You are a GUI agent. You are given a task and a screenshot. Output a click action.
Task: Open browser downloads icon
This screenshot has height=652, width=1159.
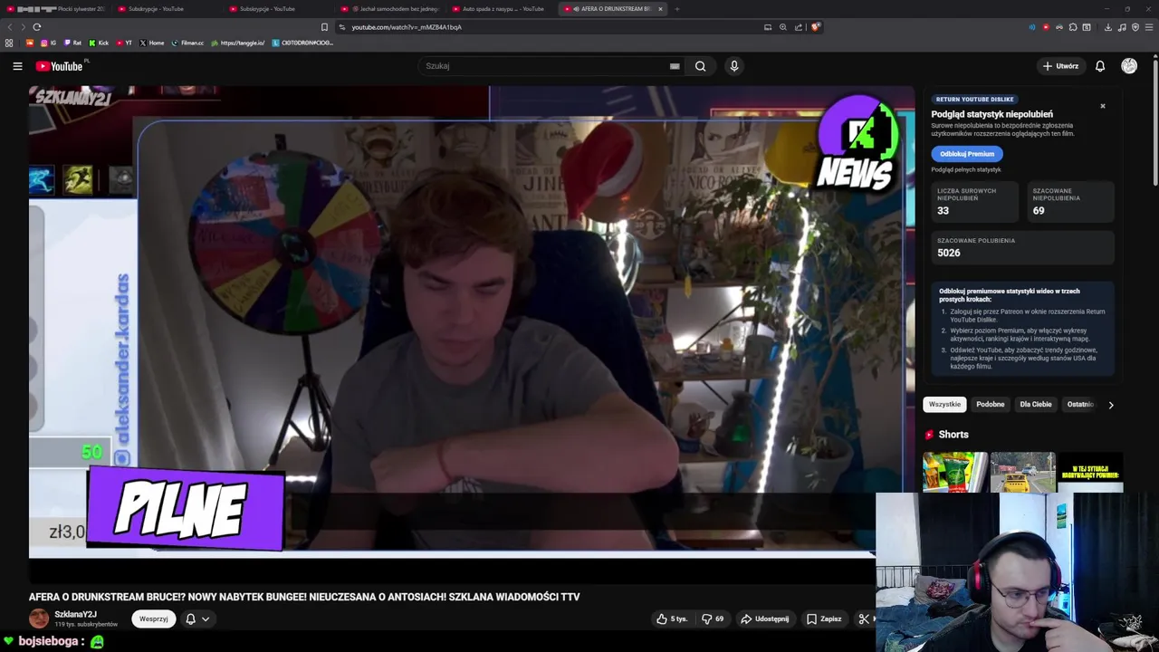1107,27
